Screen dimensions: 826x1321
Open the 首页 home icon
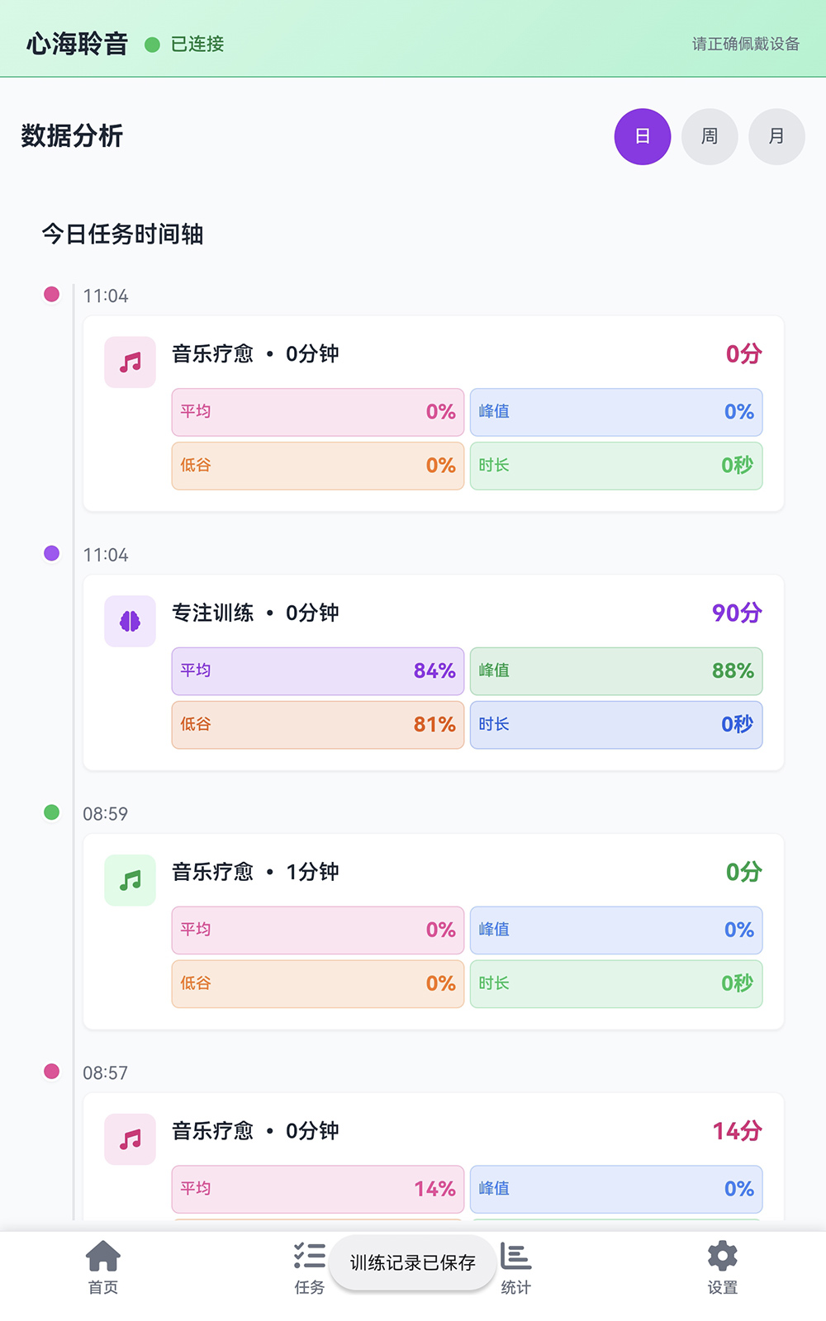[x=103, y=1257]
